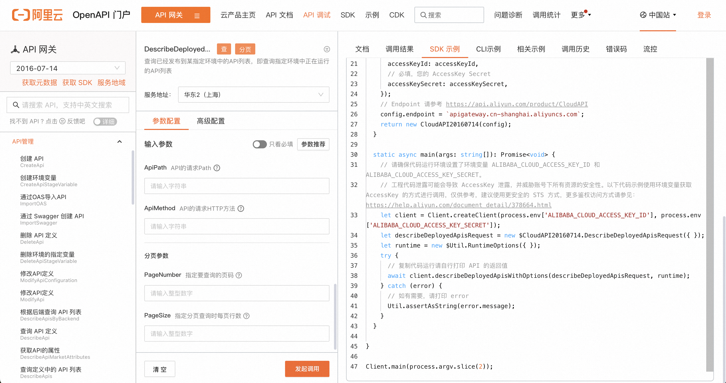
Task: Open the SDK nav item
Action: pos(348,15)
